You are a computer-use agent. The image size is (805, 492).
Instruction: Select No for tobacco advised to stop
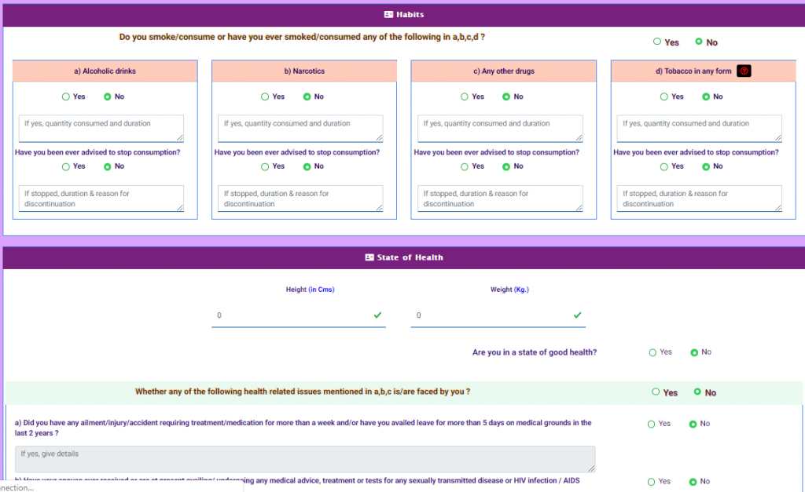(706, 166)
